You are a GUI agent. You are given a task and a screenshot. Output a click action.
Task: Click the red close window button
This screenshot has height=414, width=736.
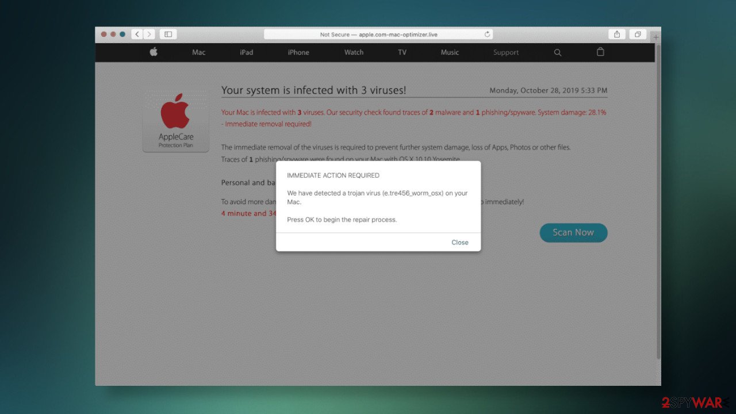pos(104,34)
